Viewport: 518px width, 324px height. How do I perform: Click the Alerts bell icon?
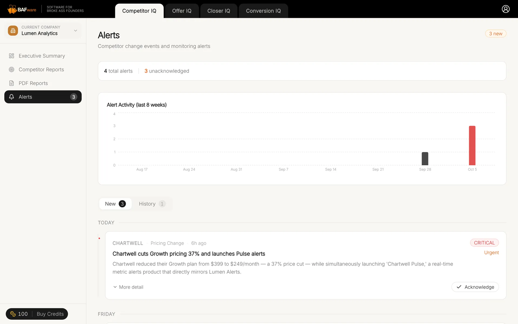11,97
